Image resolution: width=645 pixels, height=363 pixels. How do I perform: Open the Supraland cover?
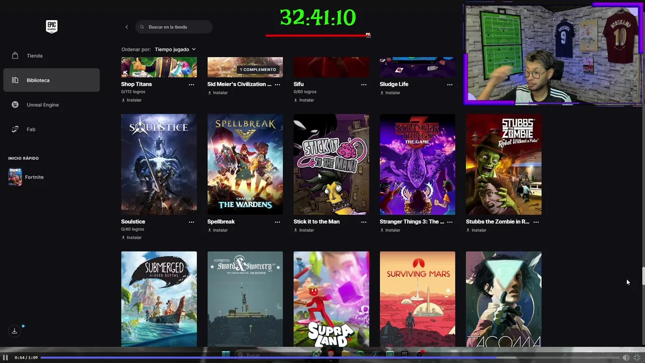pyautogui.click(x=331, y=299)
